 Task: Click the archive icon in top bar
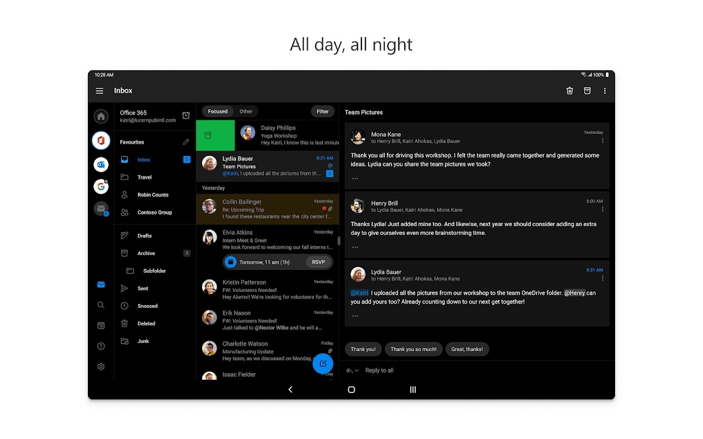point(587,91)
